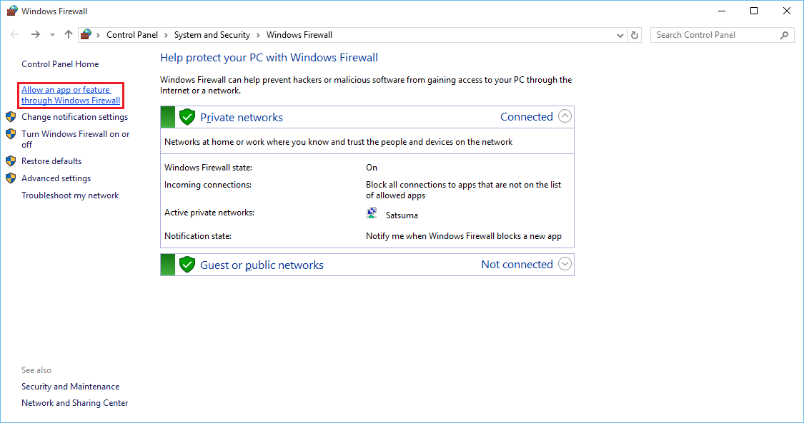
Task: Click the Satsuma network icon
Action: [x=371, y=212]
